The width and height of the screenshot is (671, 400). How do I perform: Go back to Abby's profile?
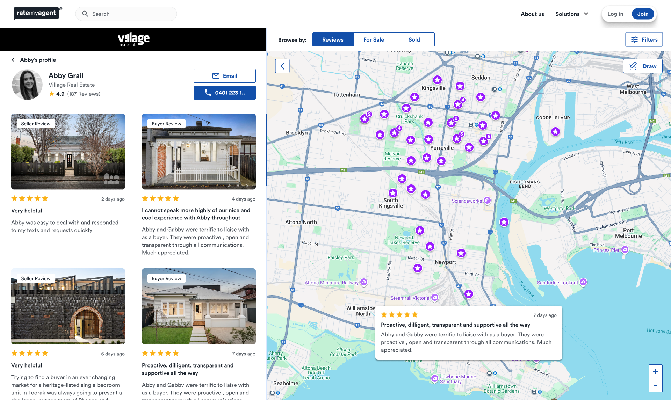(34, 60)
